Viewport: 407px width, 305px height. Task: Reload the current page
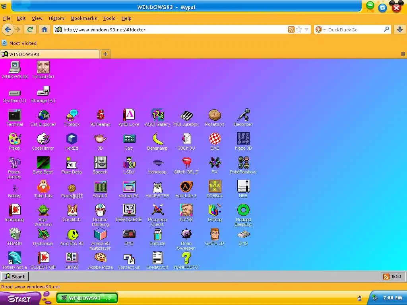click(x=30, y=29)
